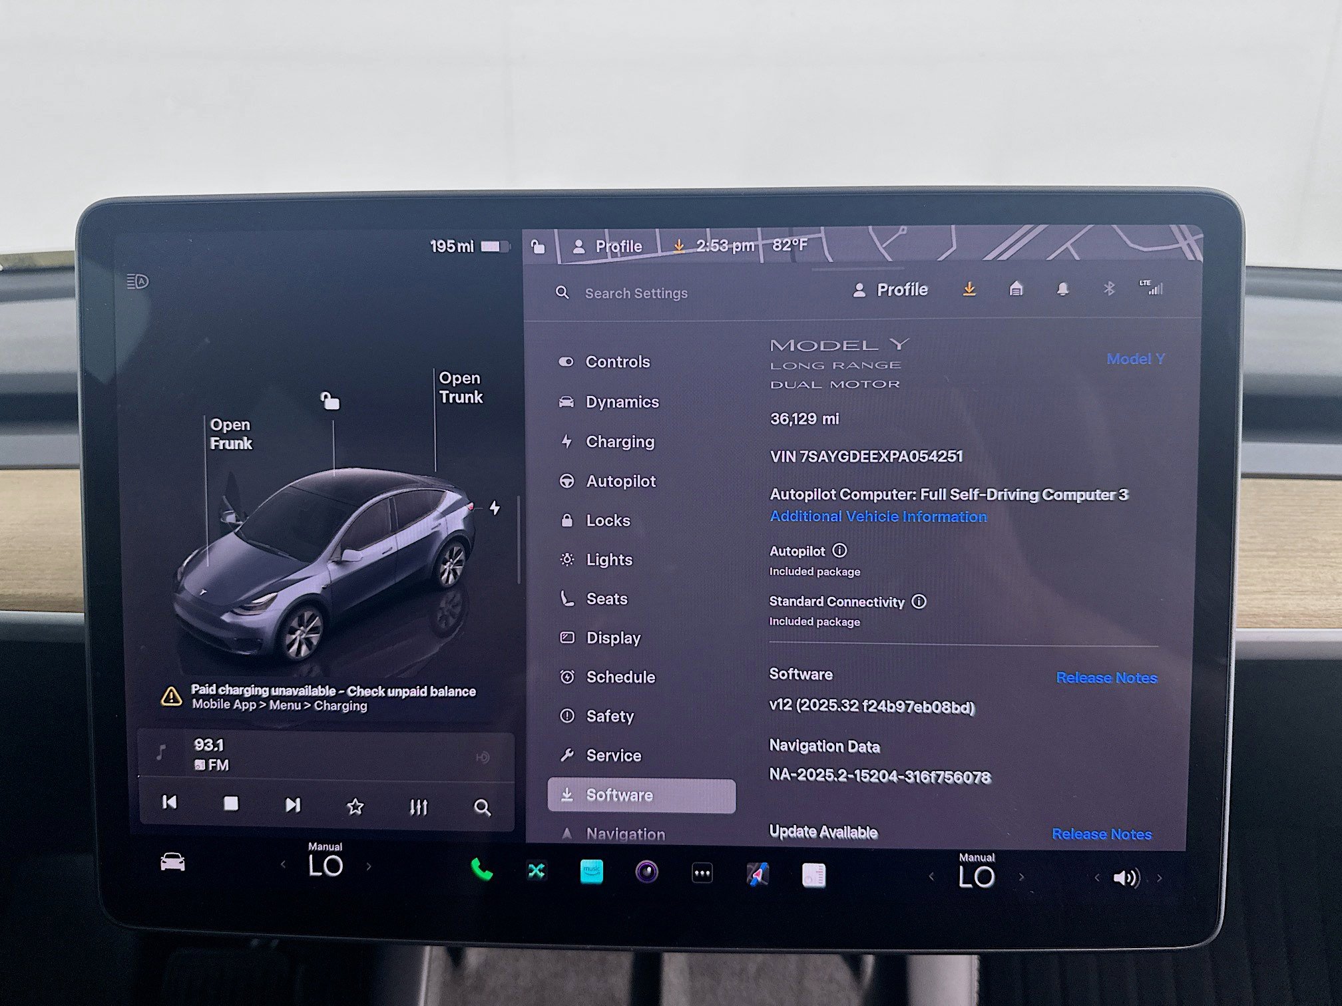Tap the Bluetooth icon in the status bar
The width and height of the screenshot is (1342, 1006).
point(1109,289)
